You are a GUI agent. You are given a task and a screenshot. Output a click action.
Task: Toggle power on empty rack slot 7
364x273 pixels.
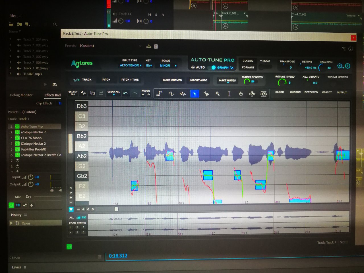[x=17, y=161]
